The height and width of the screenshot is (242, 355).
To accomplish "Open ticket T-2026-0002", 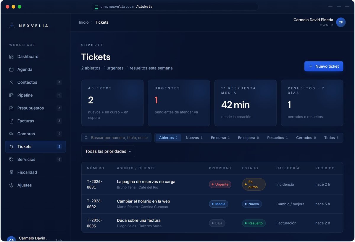I will 212,204.
